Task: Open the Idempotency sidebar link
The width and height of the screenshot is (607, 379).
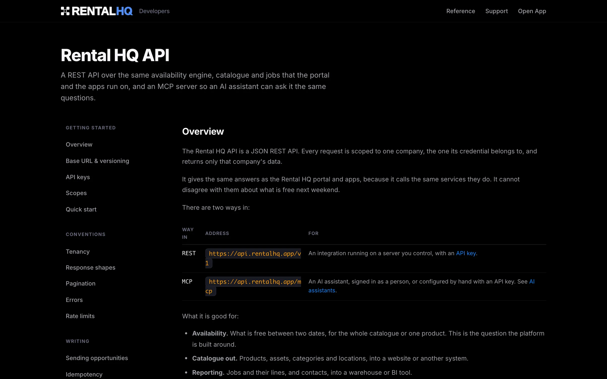Action: click(84, 374)
